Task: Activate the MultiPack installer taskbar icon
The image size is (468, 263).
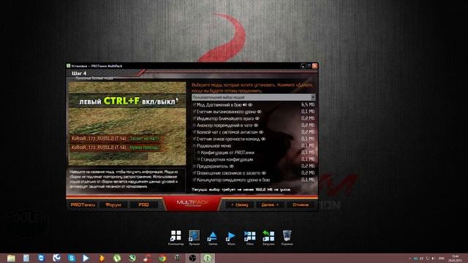Action: (x=208, y=258)
